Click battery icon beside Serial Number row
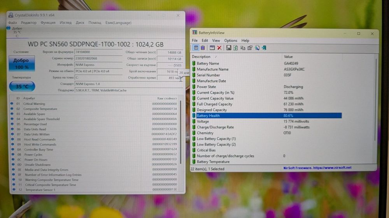Image resolution: width=389 pixels, height=218 pixels. [x=194, y=75]
